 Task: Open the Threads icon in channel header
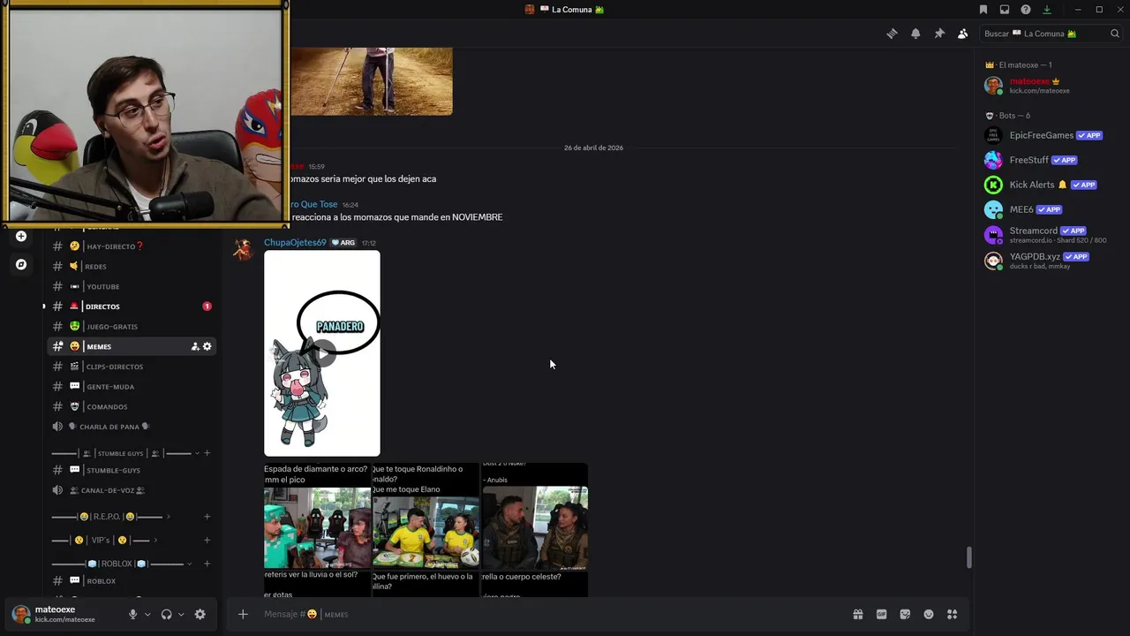coord(892,34)
